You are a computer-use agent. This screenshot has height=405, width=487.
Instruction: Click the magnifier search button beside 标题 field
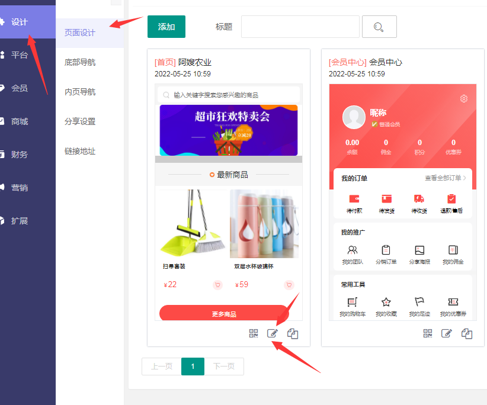click(x=379, y=27)
